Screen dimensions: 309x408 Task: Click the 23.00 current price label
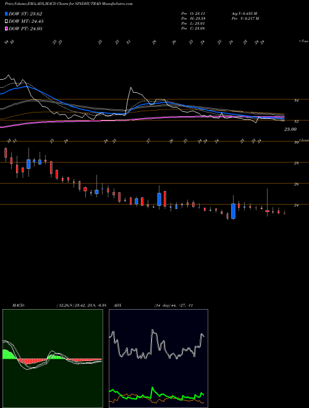pyautogui.click(x=290, y=129)
